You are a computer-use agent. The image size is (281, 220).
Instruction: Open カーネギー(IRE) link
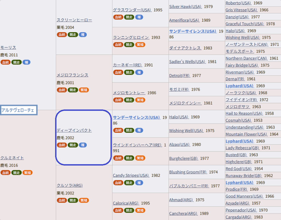pos(128,65)
